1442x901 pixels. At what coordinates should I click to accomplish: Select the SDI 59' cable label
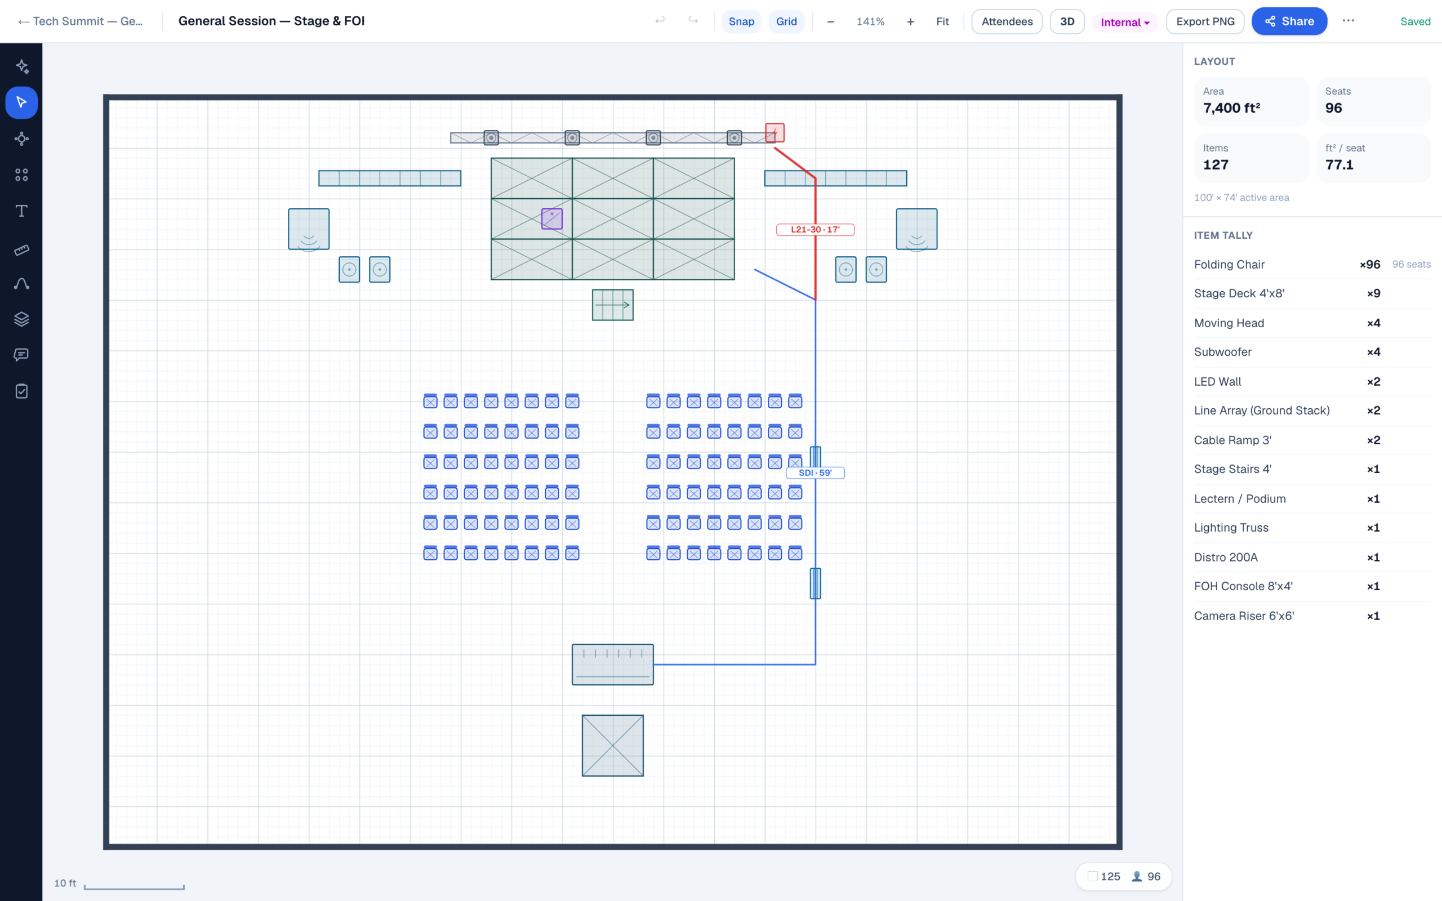click(815, 472)
